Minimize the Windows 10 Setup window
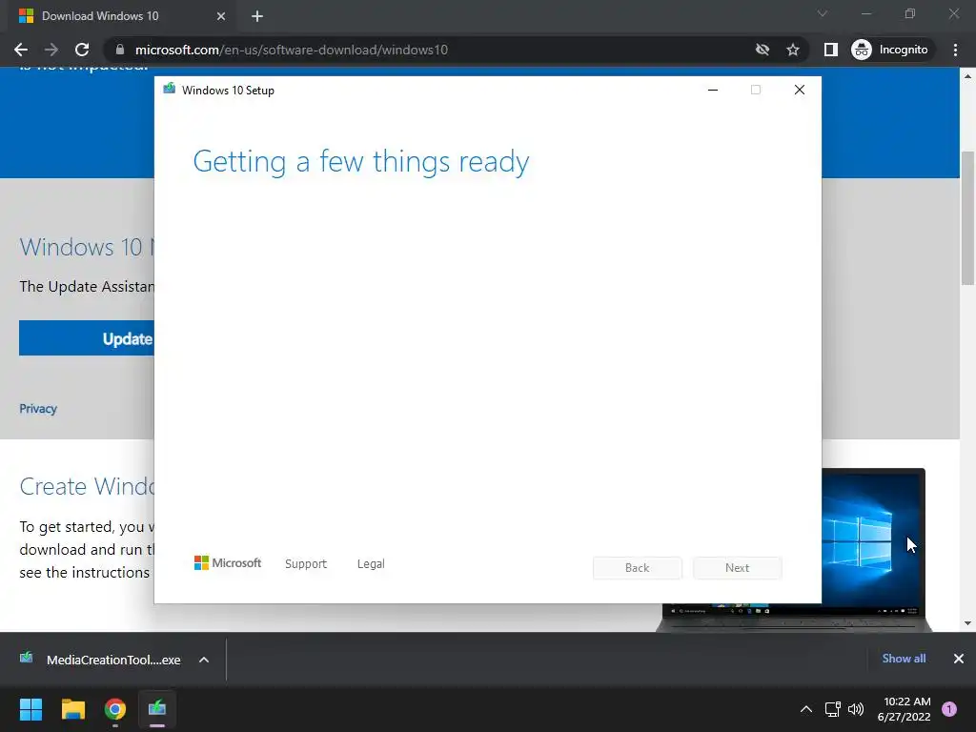This screenshot has height=732, width=976. [713, 90]
